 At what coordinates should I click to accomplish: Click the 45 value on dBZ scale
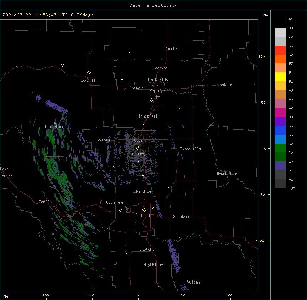(x=291, y=99)
